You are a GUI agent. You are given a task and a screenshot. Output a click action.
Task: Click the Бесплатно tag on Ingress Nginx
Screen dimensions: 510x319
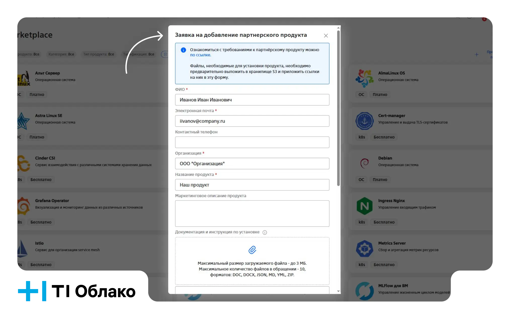[x=384, y=222]
